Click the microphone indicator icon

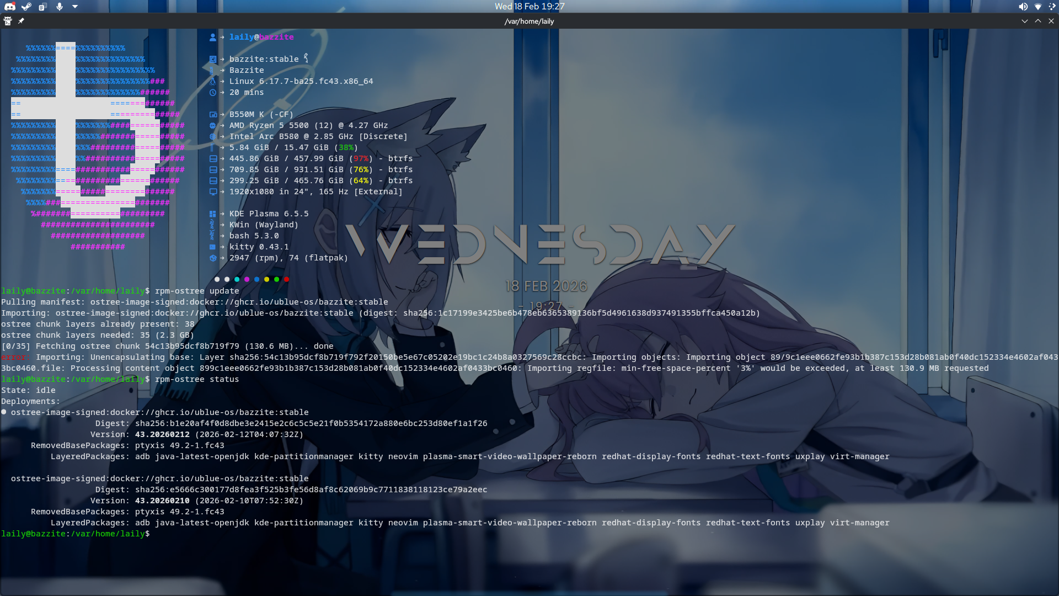pos(59,7)
